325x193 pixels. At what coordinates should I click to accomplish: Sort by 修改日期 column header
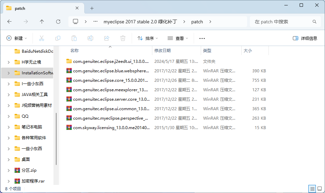pyautogui.click(x=162, y=51)
